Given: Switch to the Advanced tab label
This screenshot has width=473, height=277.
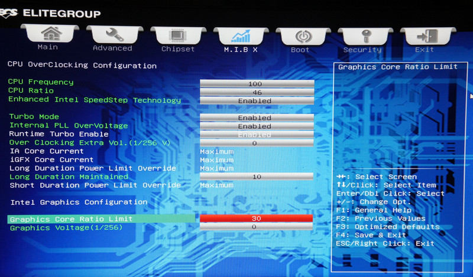Looking at the screenshot, I should (112, 48).
